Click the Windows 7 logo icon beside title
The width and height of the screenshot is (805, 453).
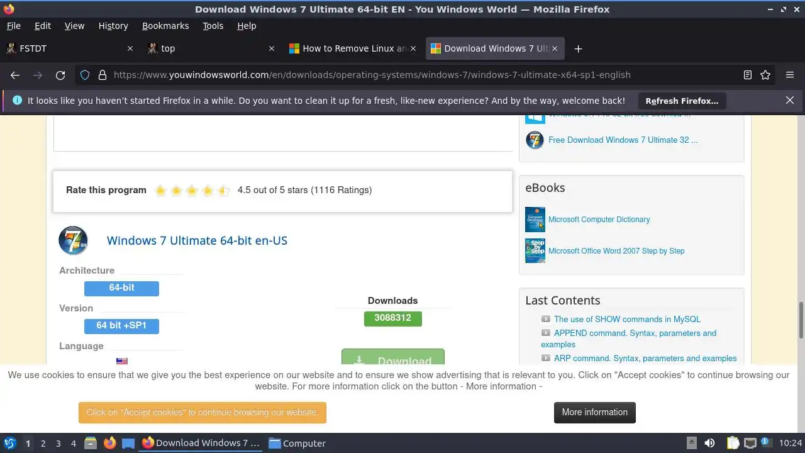coord(73,240)
